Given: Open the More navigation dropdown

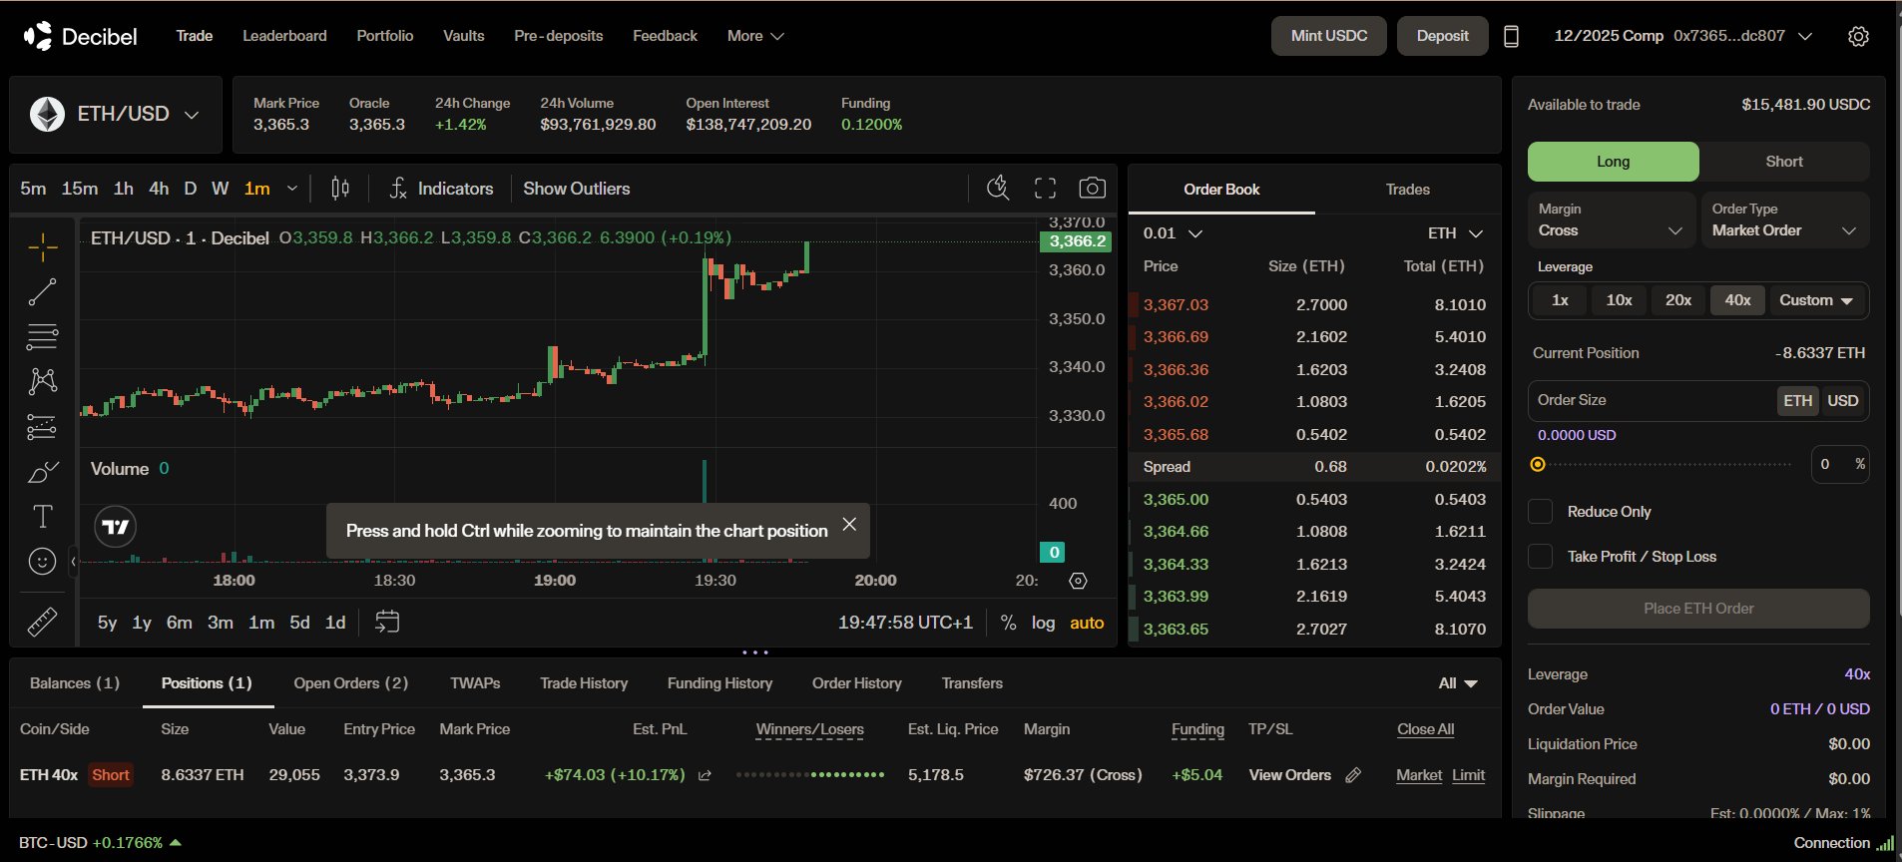Looking at the screenshot, I should (x=755, y=36).
